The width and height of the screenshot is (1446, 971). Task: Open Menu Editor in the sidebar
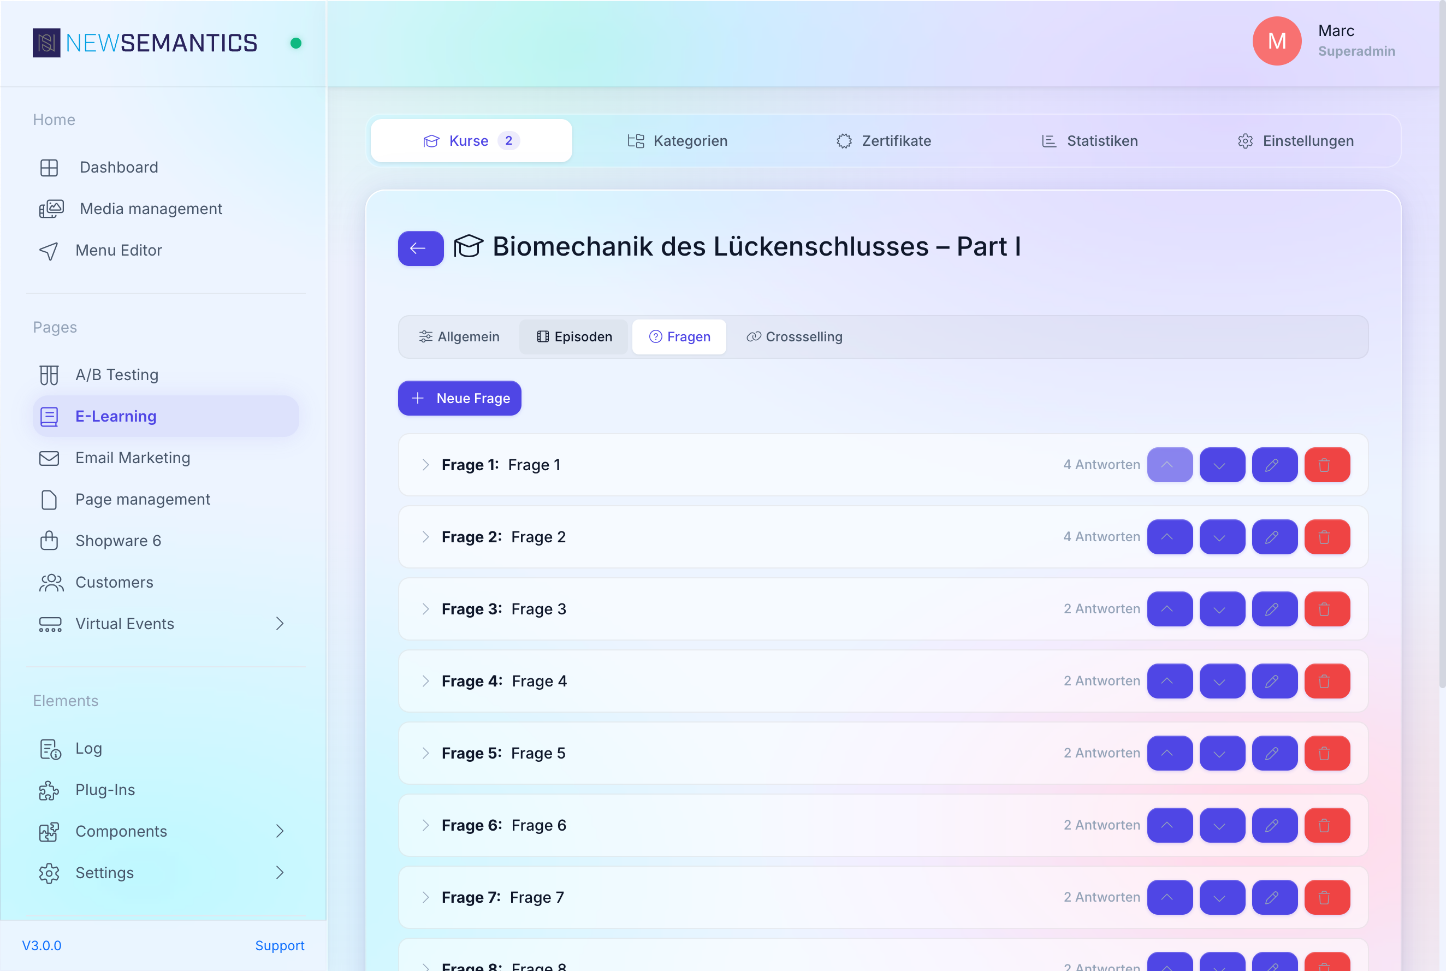coord(166,250)
